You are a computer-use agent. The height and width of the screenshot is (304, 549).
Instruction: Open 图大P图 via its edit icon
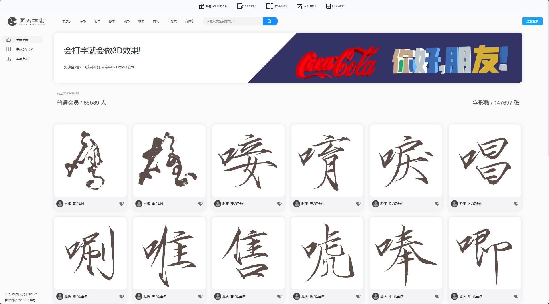[240, 6]
